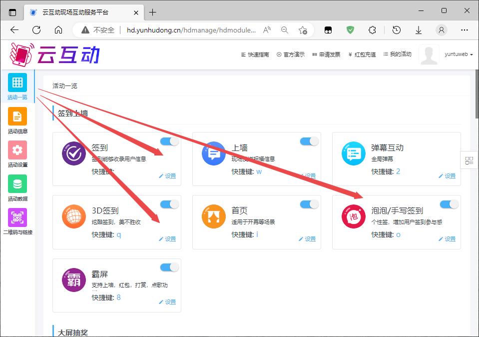Open browser profile avatar icon
The image size is (479, 337).
(x=441, y=30)
